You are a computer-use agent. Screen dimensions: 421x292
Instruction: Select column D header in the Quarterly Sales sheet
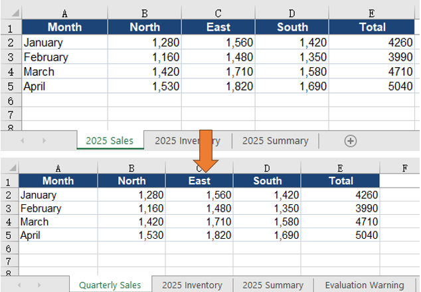click(267, 168)
